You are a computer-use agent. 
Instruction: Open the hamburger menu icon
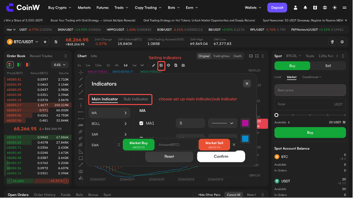tap(344, 8)
